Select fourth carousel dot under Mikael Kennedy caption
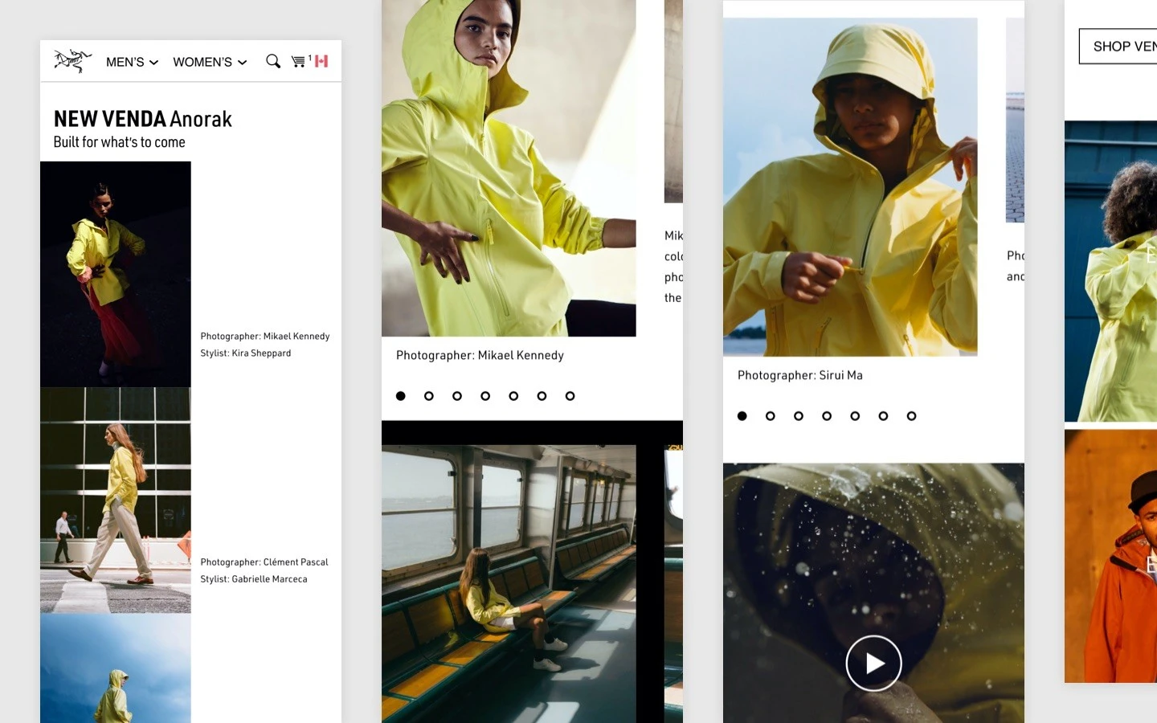 click(x=485, y=396)
